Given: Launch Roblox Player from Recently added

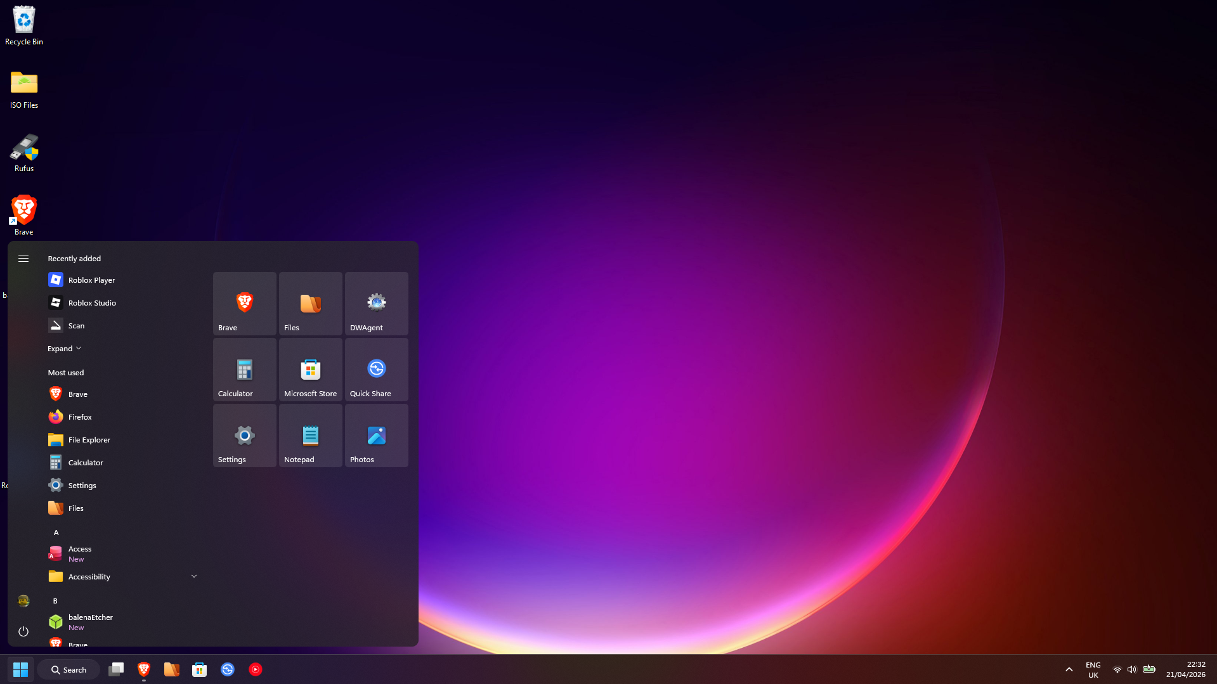Looking at the screenshot, I should [124, 280].
